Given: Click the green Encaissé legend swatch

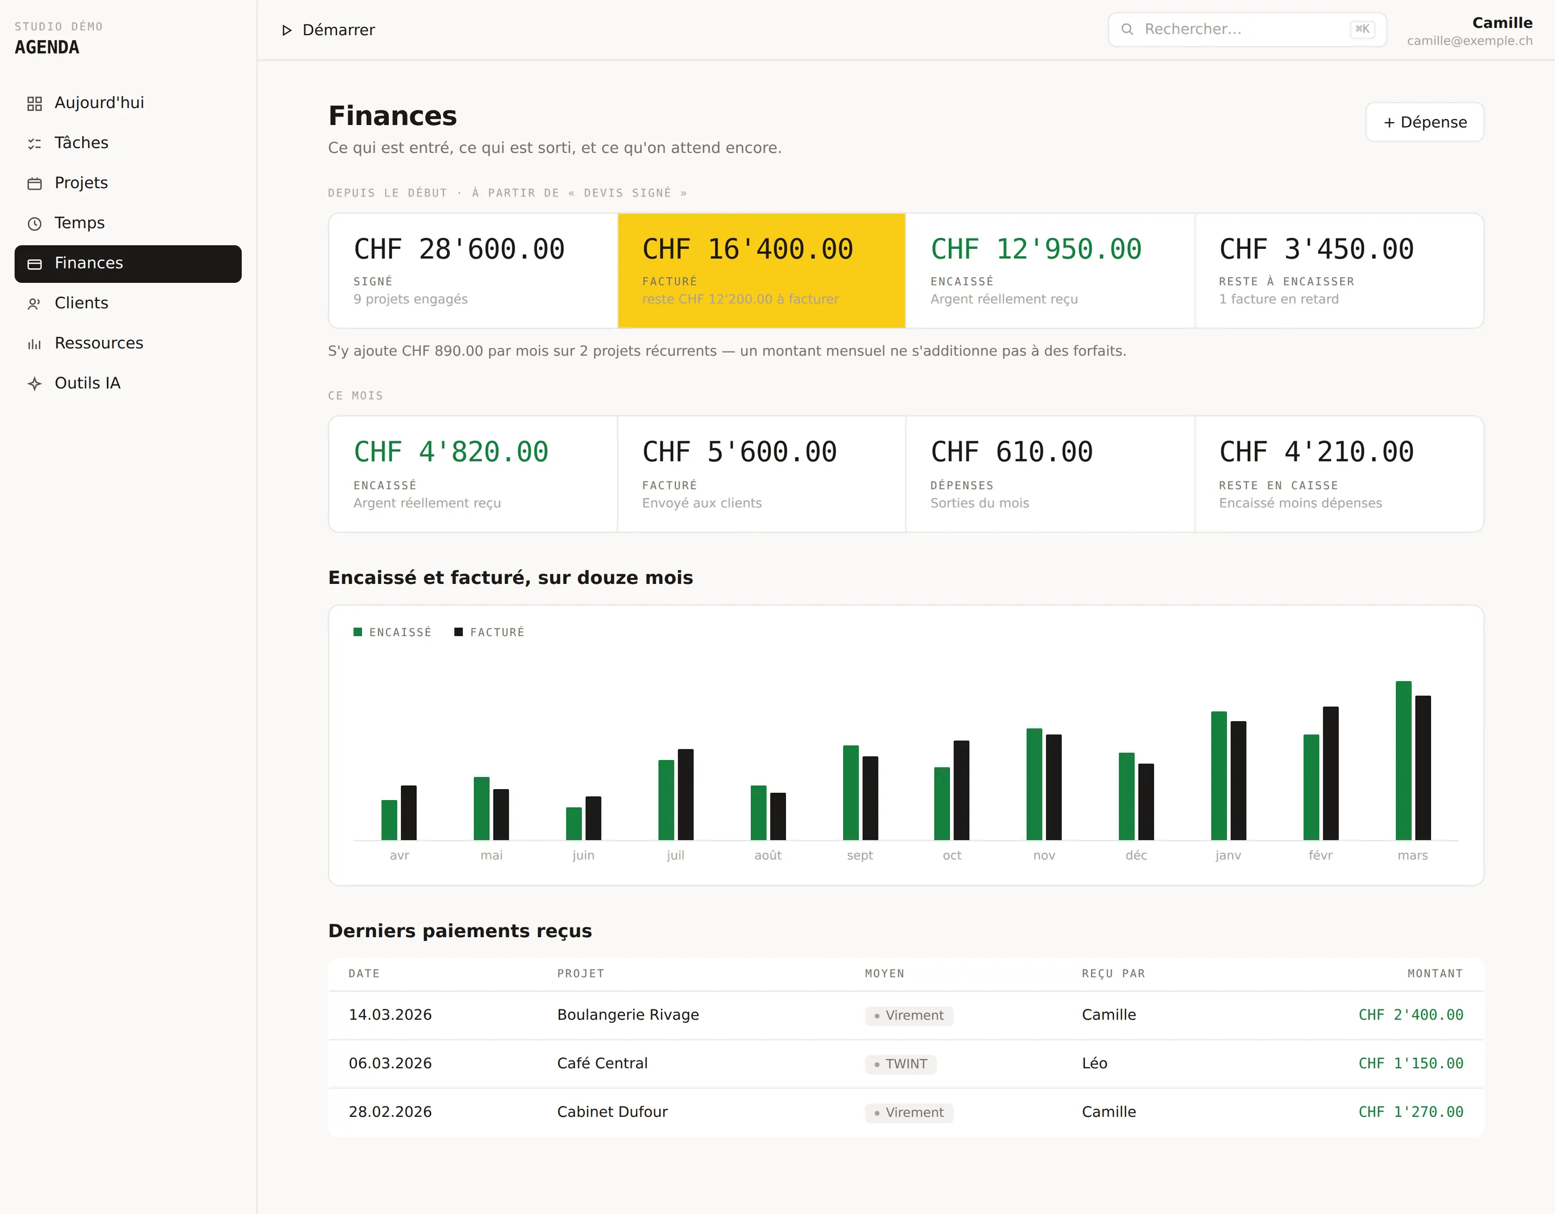Looking at the screenshot, I should pos(358,632).
